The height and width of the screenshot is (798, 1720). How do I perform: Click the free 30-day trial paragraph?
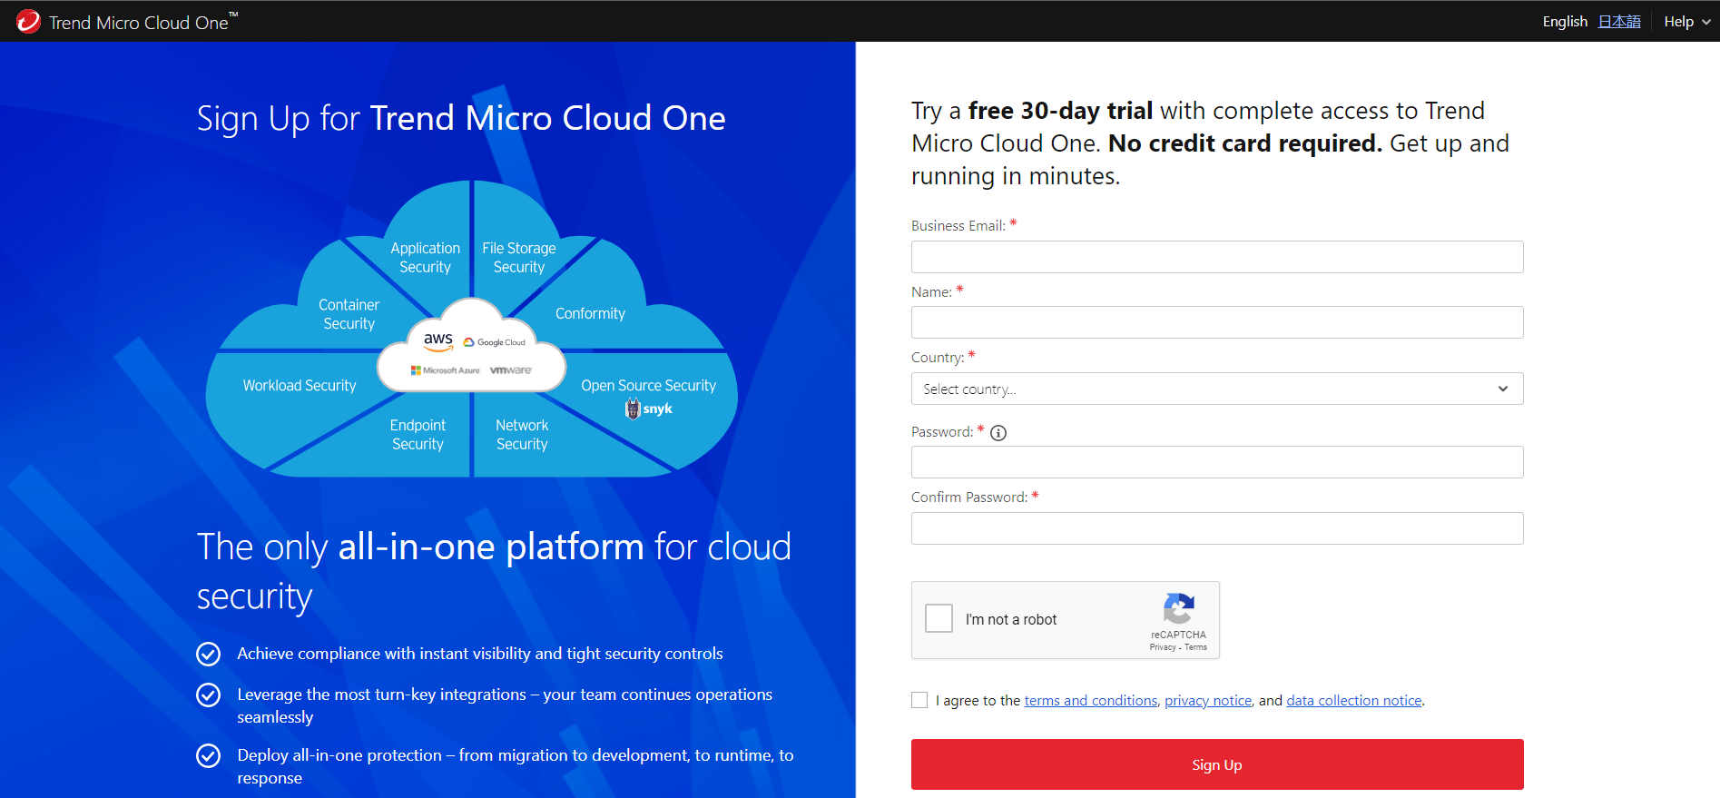tap(1210, 143)
